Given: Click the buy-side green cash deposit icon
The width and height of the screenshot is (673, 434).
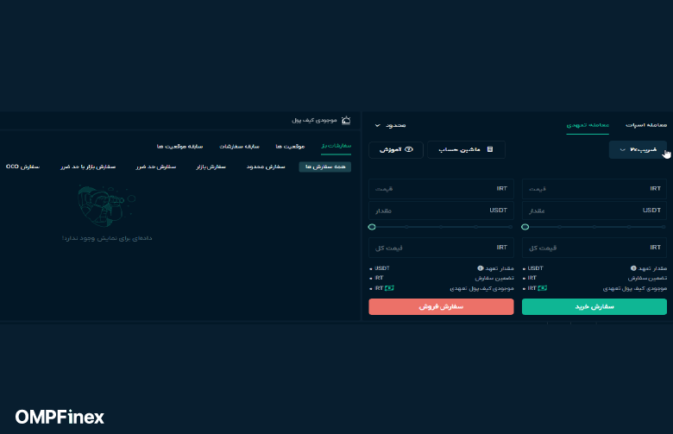Looking at the screenshot, I should (543, 288).
